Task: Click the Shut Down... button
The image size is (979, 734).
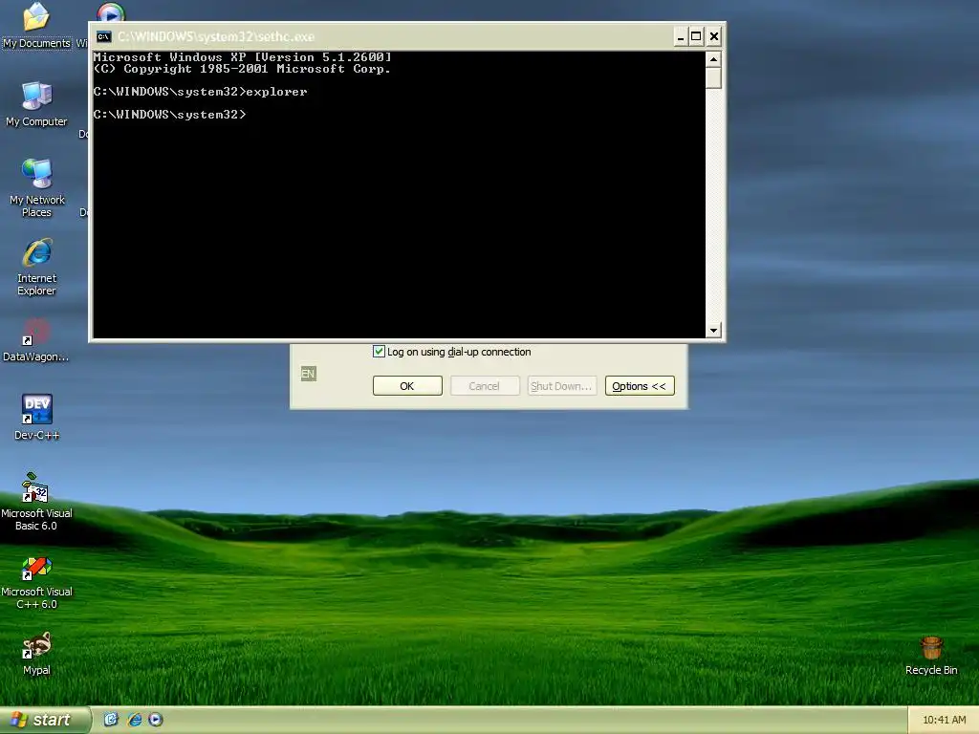Action: (x=562, y=386)
